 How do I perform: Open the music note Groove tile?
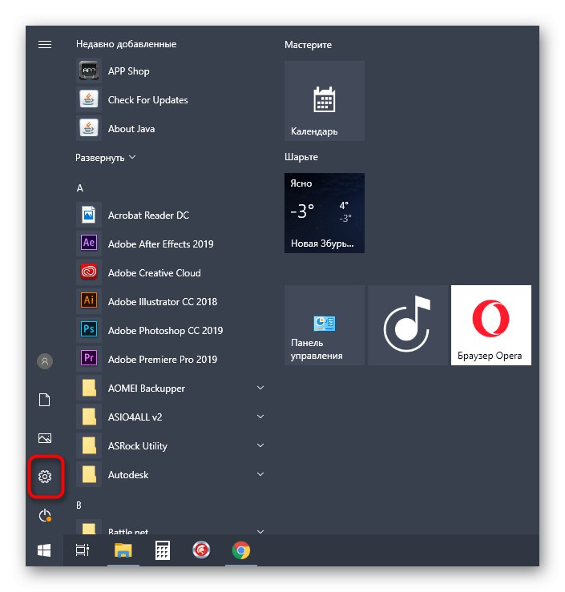point(407,325)
